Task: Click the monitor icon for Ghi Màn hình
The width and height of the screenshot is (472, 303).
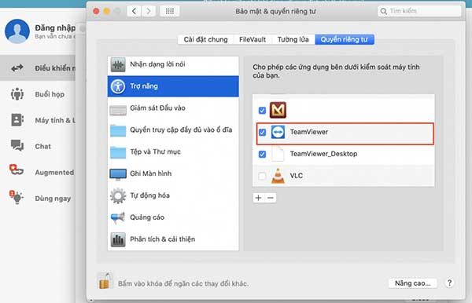Action: coord(118,174)
